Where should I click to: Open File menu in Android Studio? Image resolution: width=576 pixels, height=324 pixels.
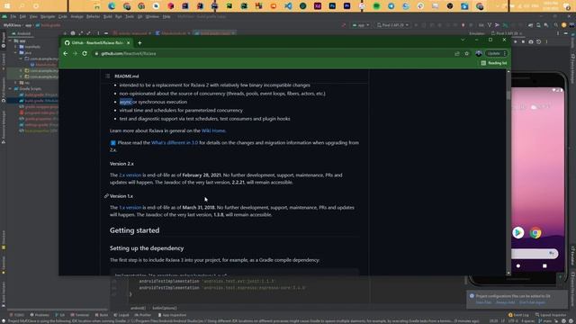[x=13, y=16]
